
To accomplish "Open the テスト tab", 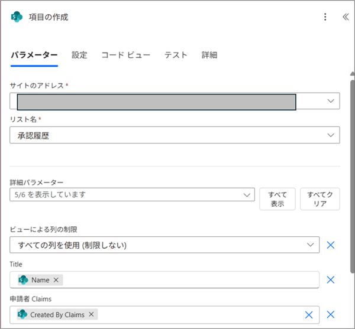I will pos(176,55).
